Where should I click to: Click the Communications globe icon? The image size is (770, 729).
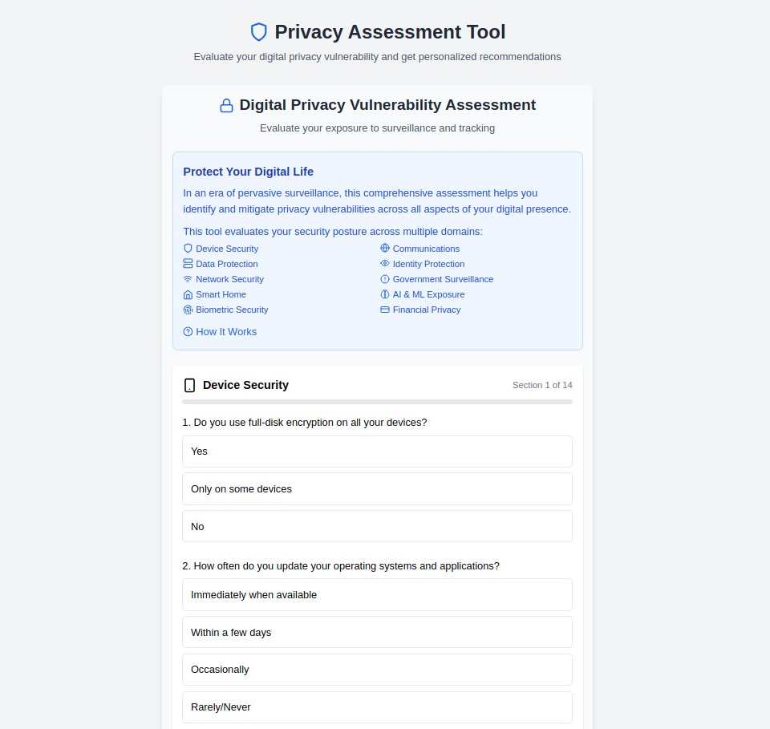click(385, 249)
